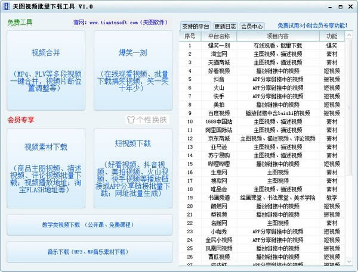Click the app icon in title bar
358x272 pixels.
click(x=6, y=6)
